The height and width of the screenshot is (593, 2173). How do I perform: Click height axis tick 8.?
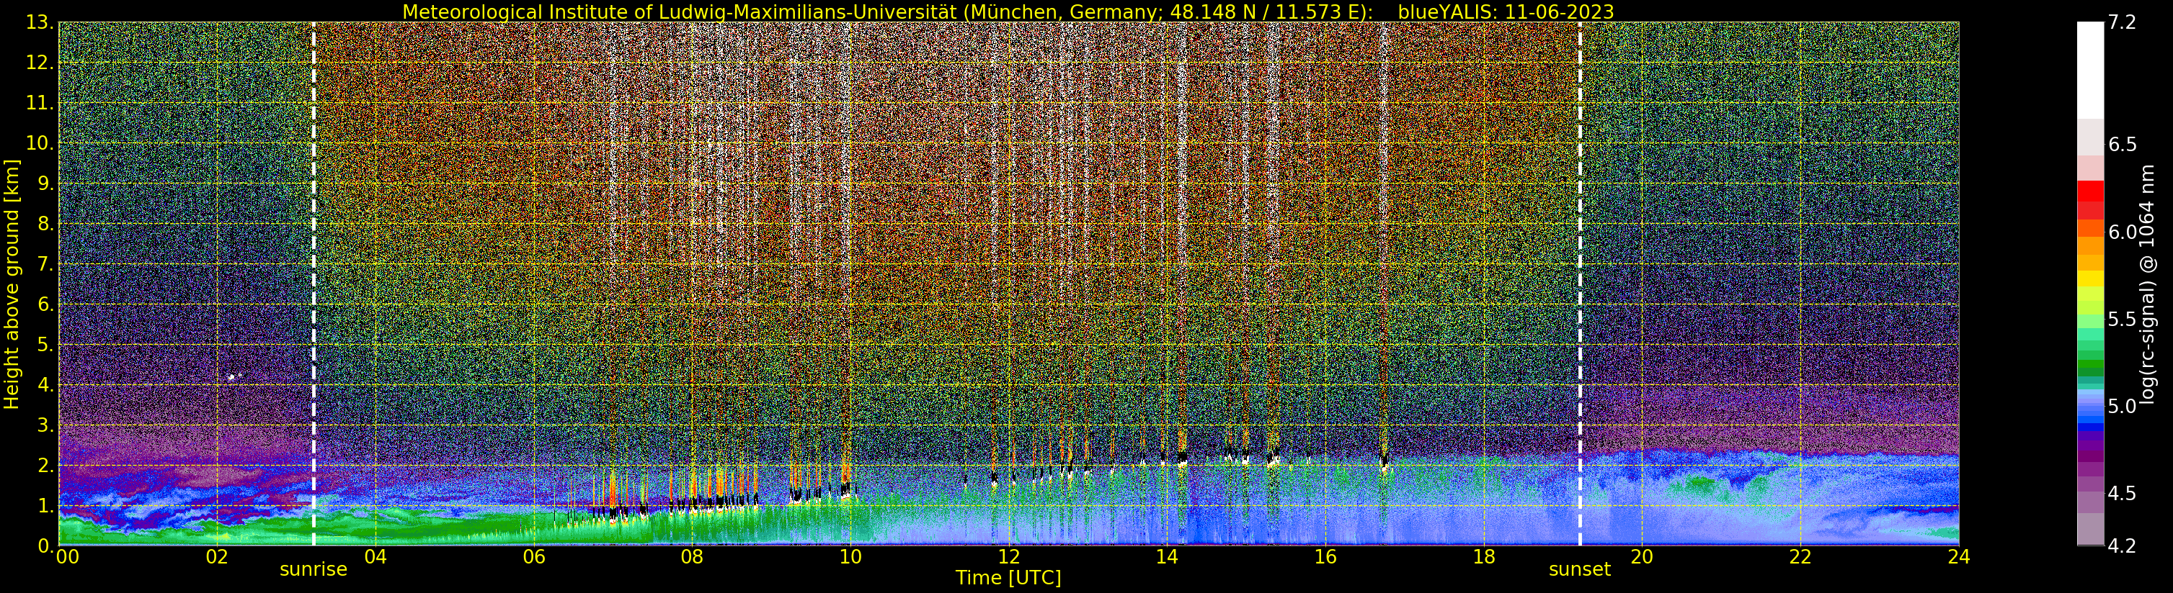(45, 224)
